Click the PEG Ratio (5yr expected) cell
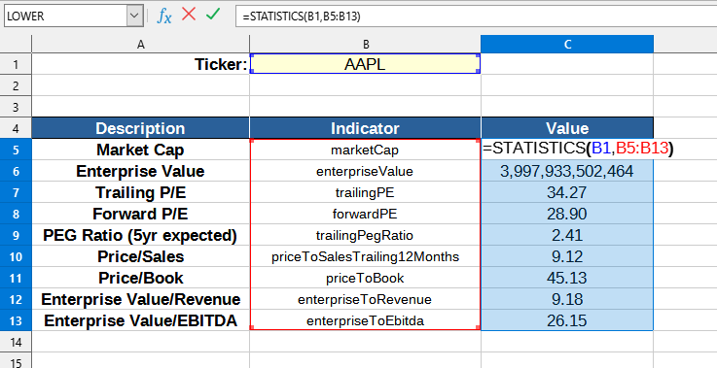Screen dimensions: 717x368 [x=140, y=235]
